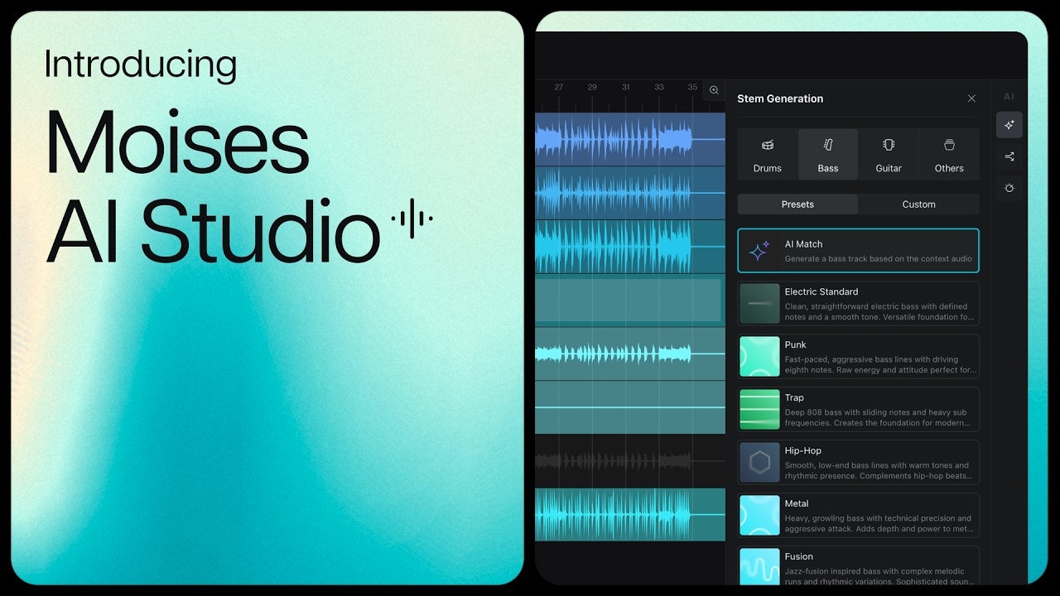Choose the Electric Standard bass preset
The height and width of the screenshot is (596, 1060).
(x=858, y=303)
